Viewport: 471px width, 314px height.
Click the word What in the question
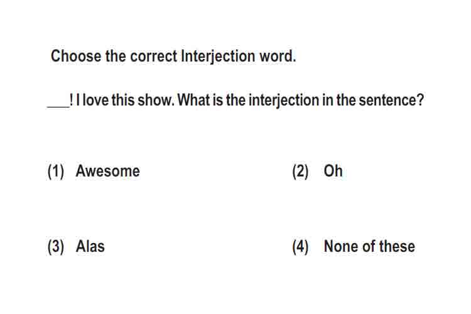pos(194,100)
